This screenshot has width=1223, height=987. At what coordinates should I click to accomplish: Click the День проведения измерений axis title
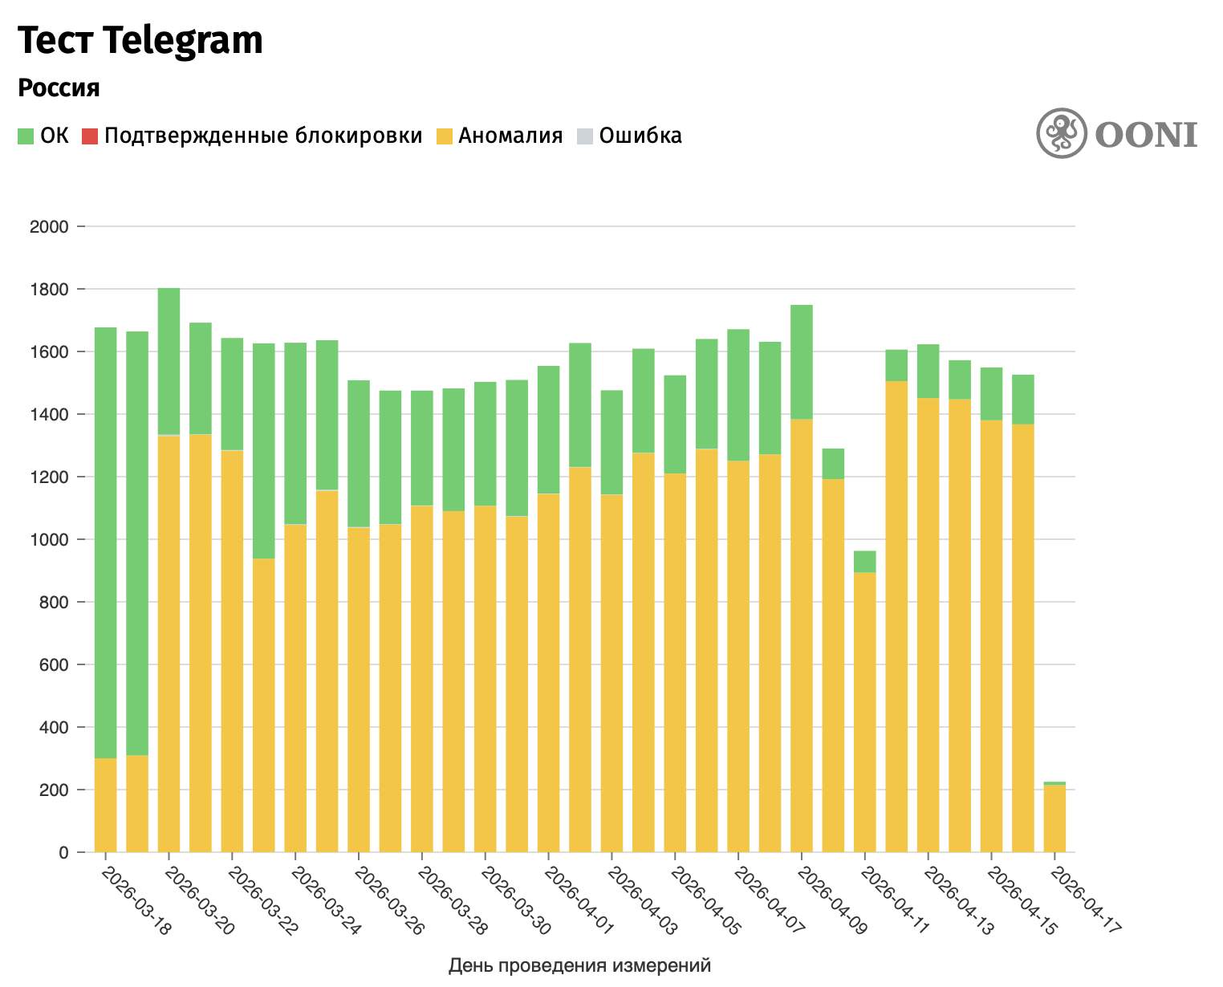point(579,965)
